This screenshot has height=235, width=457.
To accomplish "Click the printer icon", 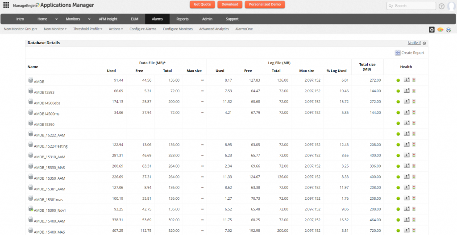I will 448,29.
